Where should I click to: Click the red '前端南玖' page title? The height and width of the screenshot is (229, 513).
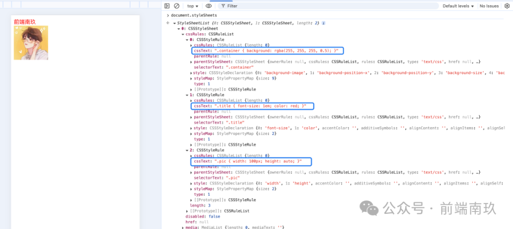[x=25, y=21]
